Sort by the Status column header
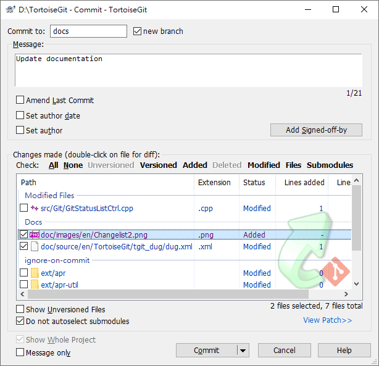379x366 pixels. [x=257, y=182]
